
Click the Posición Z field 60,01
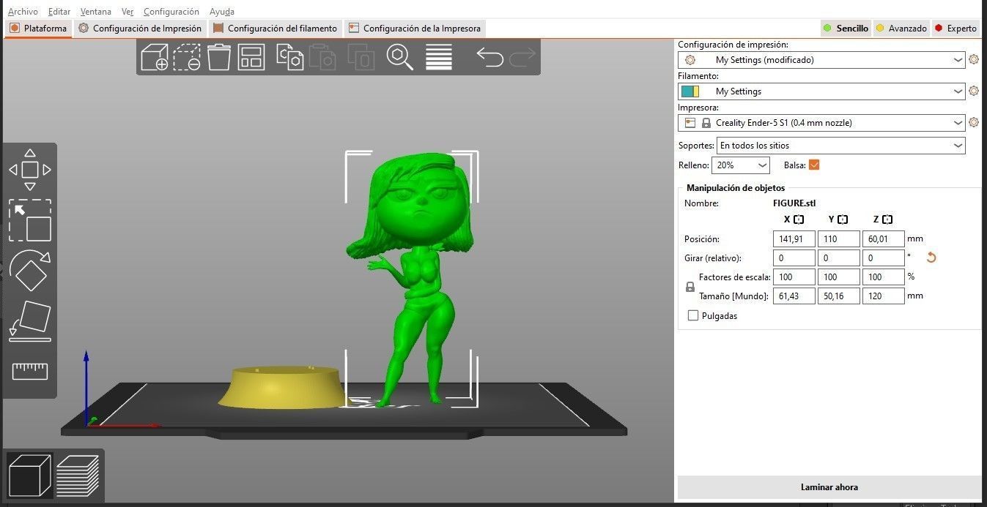click(883, 239)
